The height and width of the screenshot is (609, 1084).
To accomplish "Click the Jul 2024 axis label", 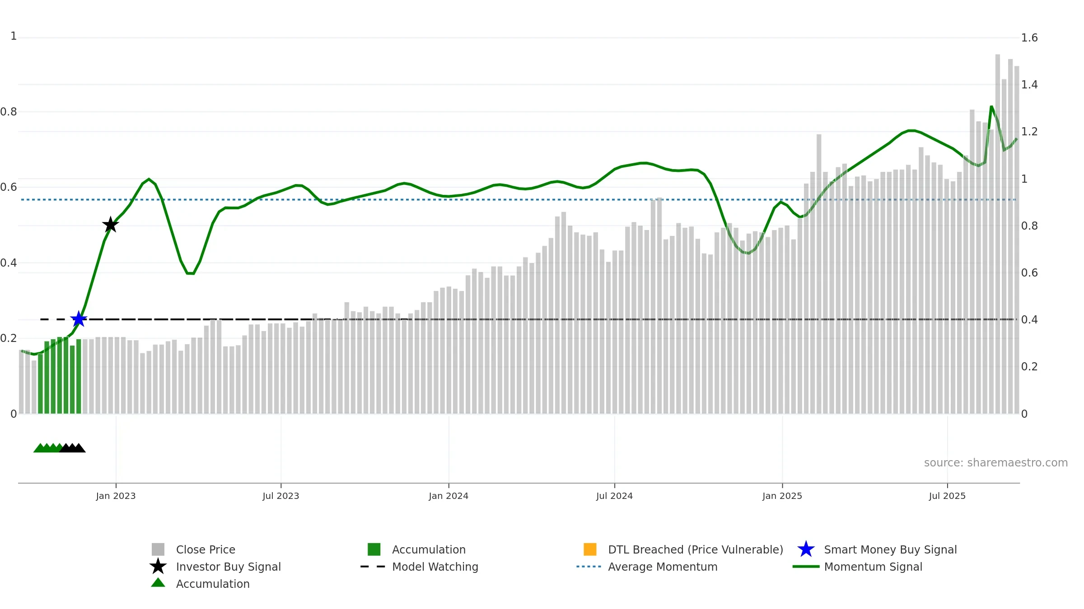I will click(x=614, y=496).
